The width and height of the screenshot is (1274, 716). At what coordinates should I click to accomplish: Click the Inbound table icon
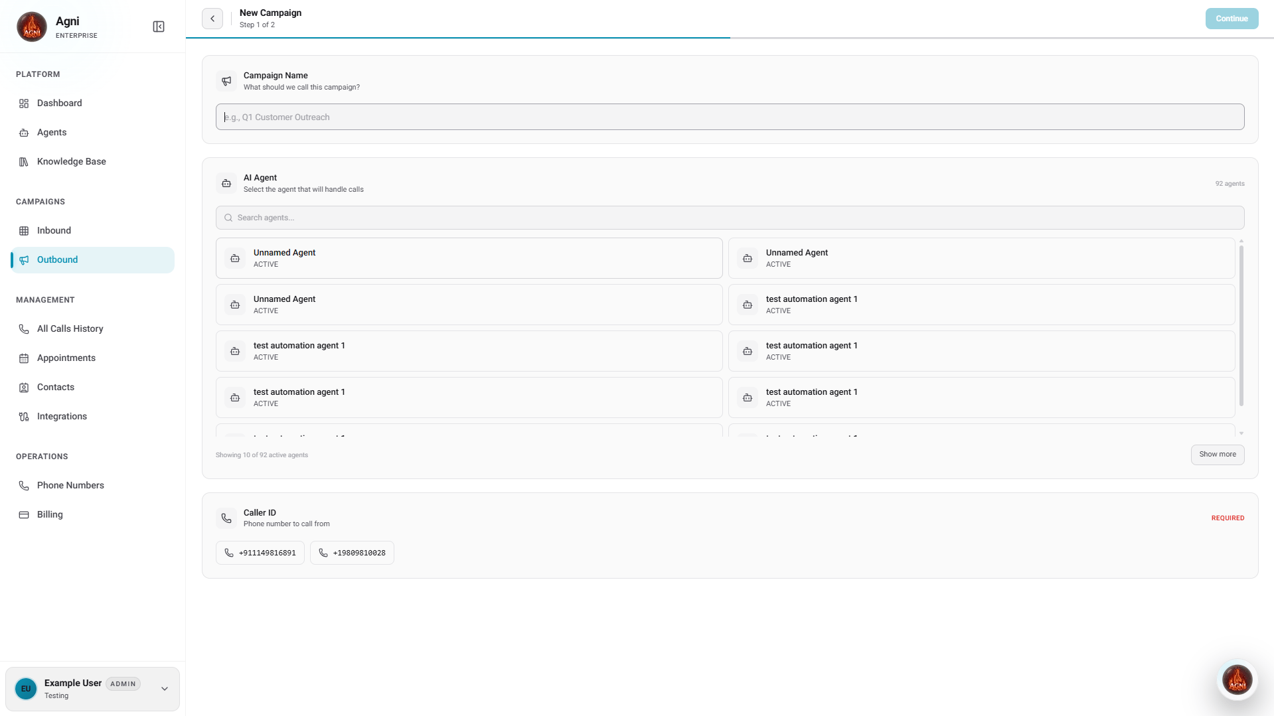pyautogui.click(x=24, y=231)
